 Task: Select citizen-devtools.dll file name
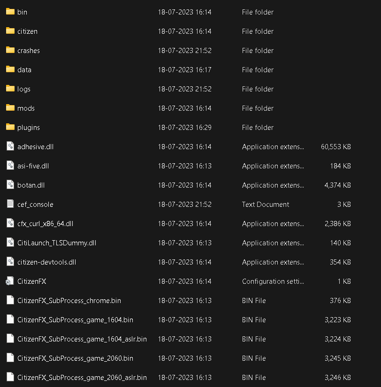(46, 262)
